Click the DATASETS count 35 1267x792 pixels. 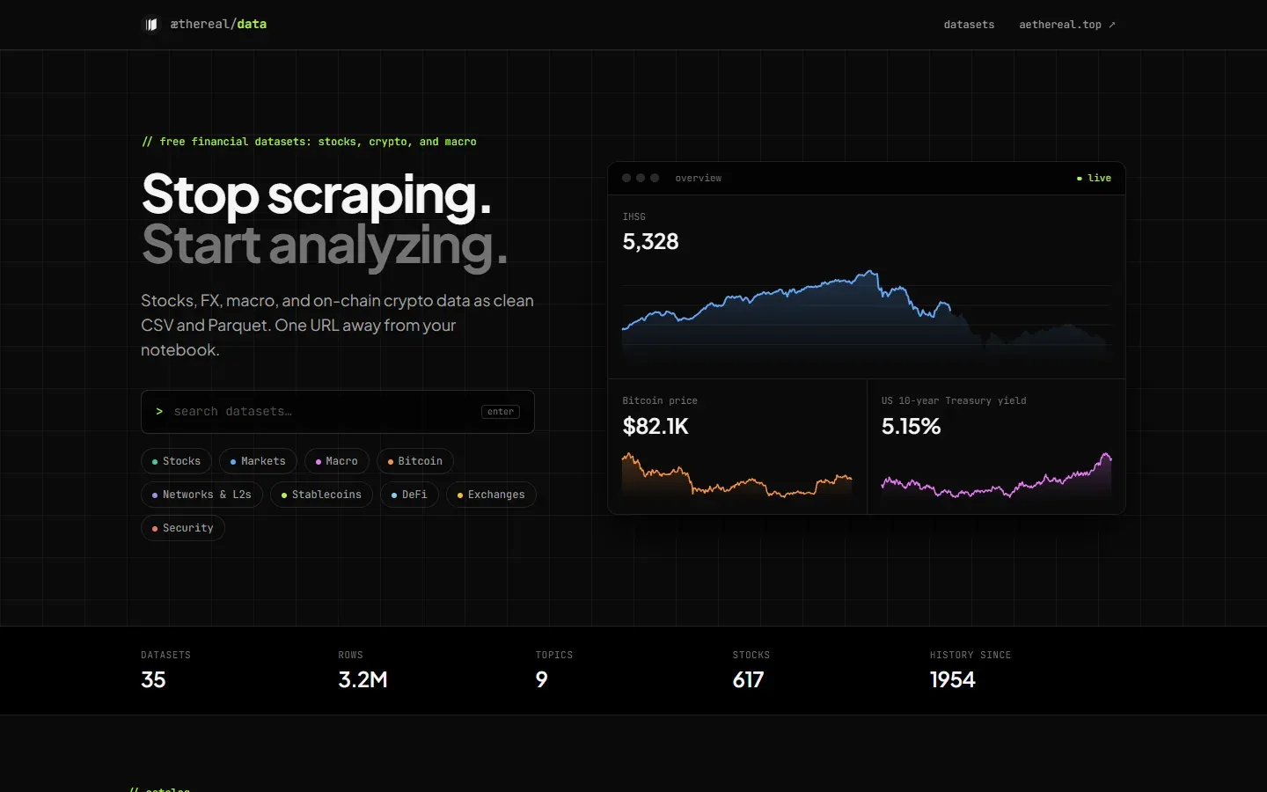click(x=153, y=679)
